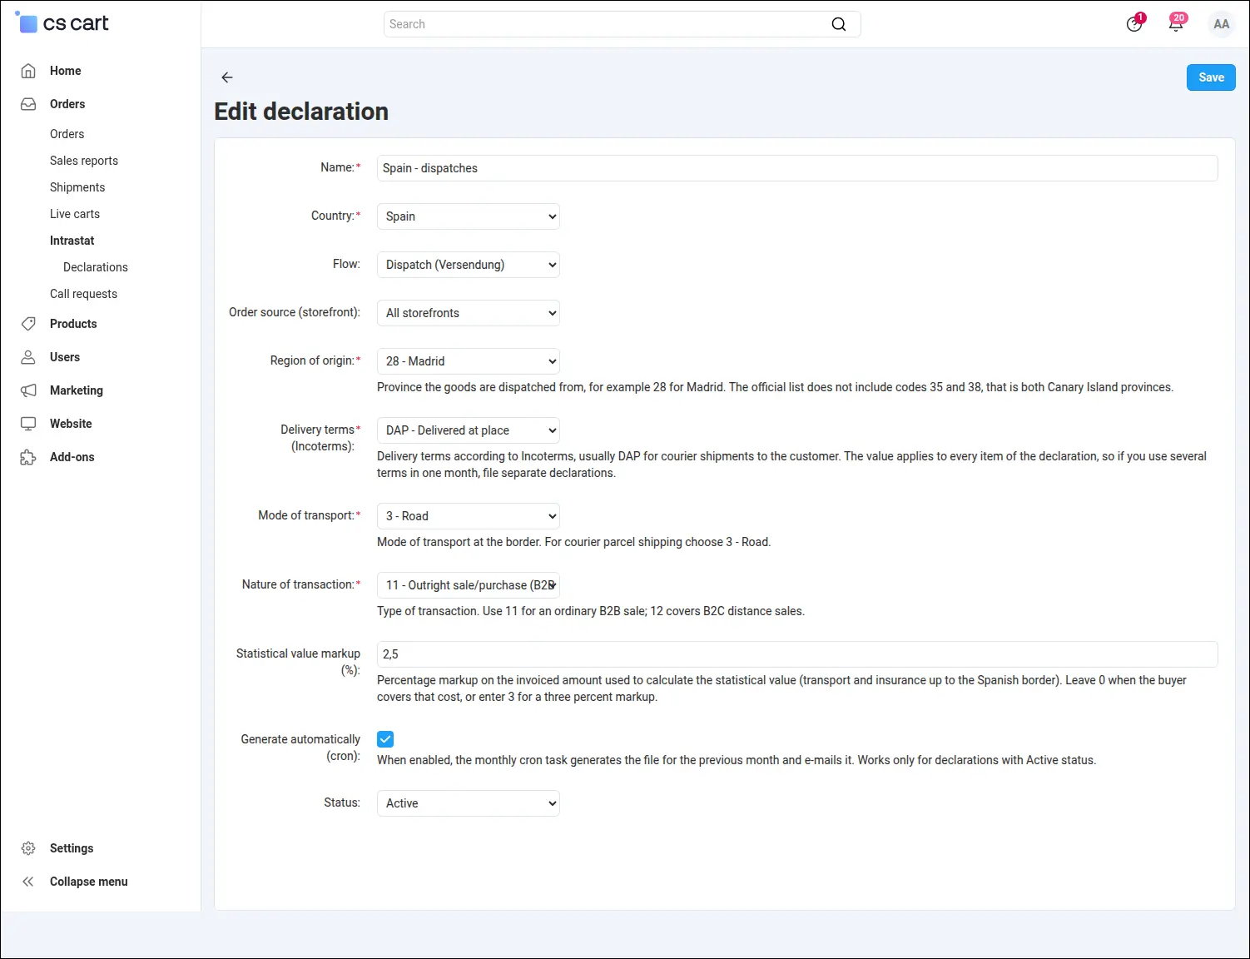Click the Mode of transport help text

click(x=574, y=542)
